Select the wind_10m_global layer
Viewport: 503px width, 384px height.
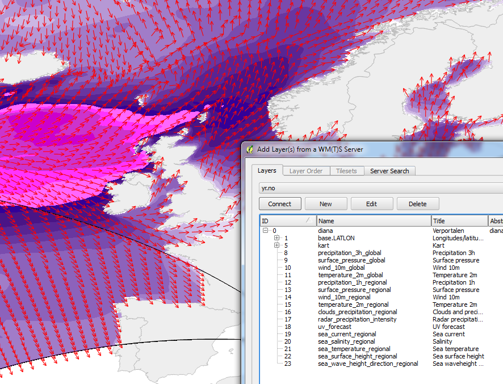tap(341, 268)
